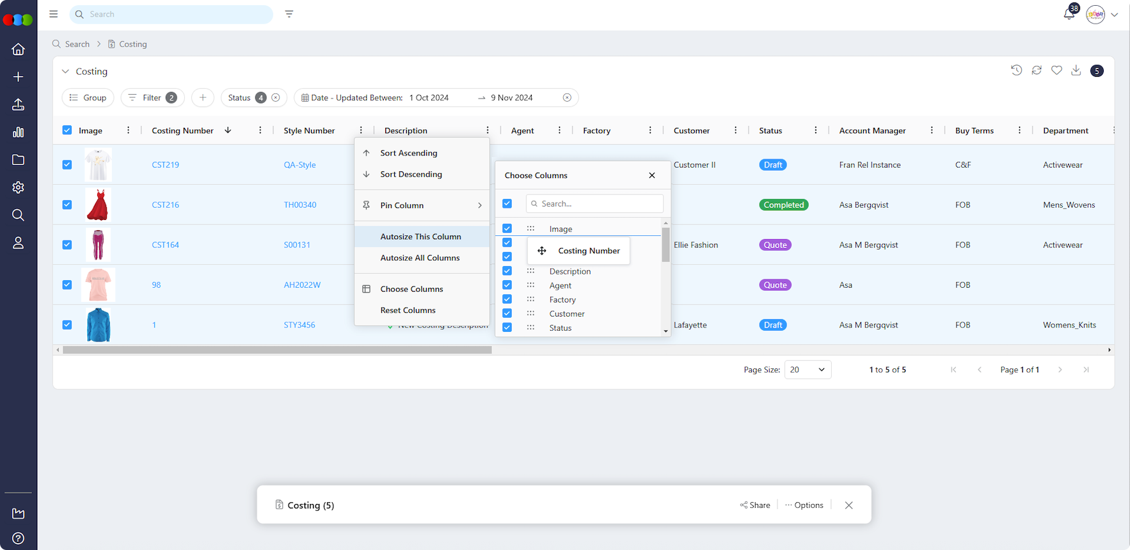Click the download icon in Costing header
Screen dimensions: 1130x550
click(x=1076, y=70)
